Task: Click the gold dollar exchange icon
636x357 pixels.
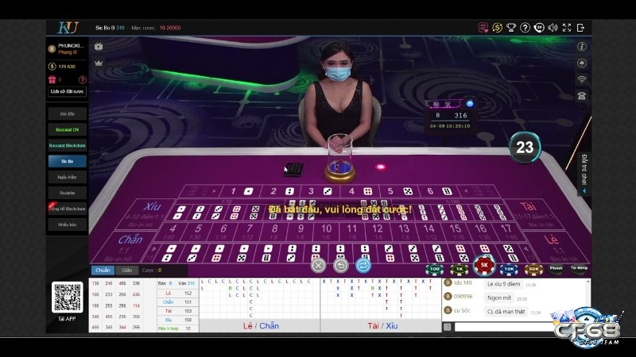Action: (498, 28)
